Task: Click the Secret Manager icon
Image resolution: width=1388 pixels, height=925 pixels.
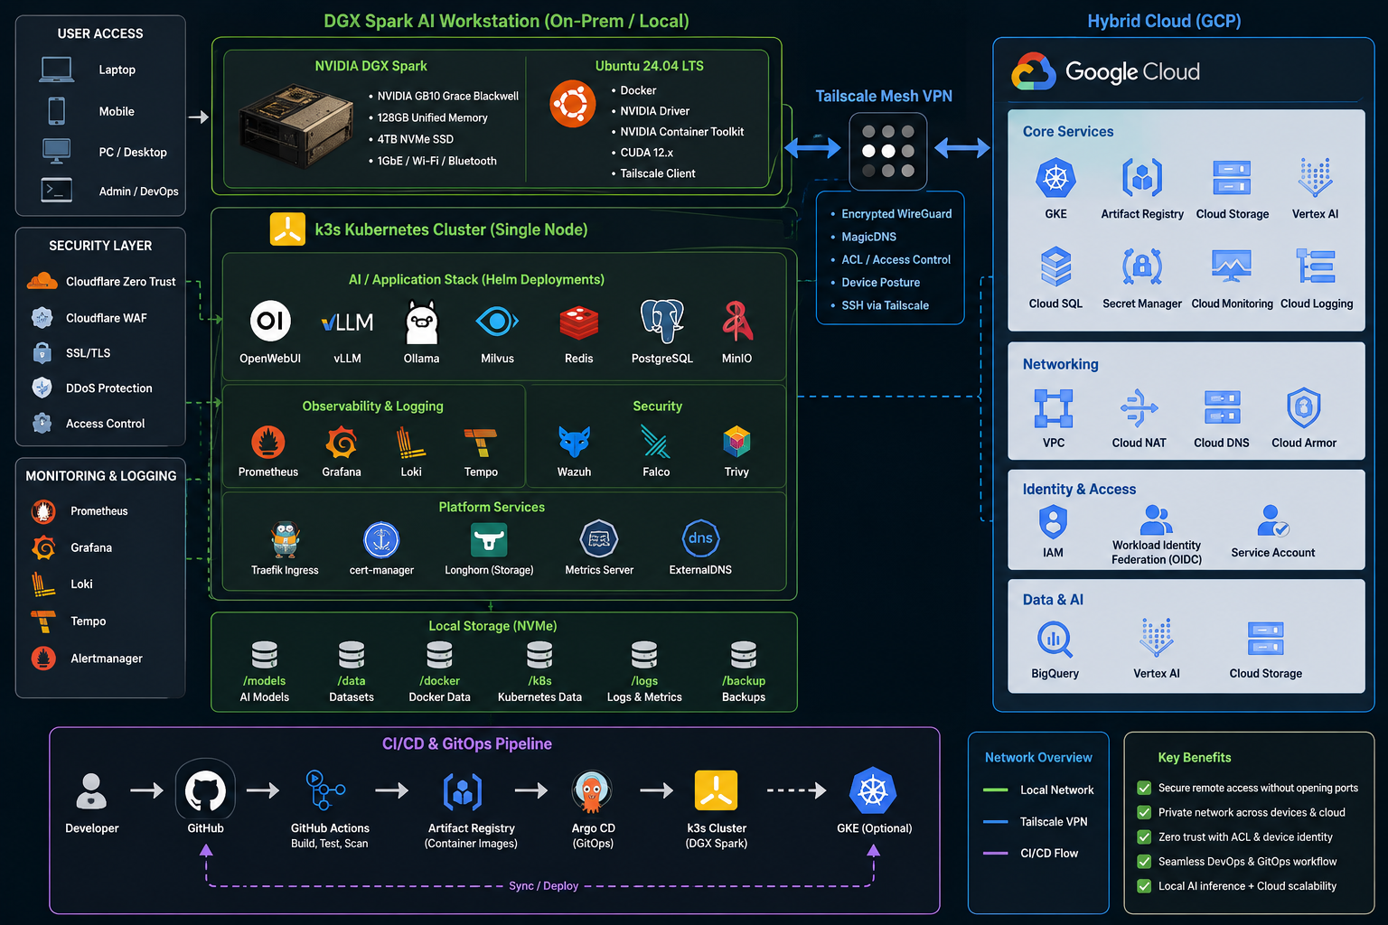Action: coord(1142,266)
